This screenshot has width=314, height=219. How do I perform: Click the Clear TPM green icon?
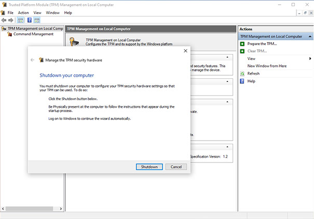pyautogui.click(x=242, y=51)
